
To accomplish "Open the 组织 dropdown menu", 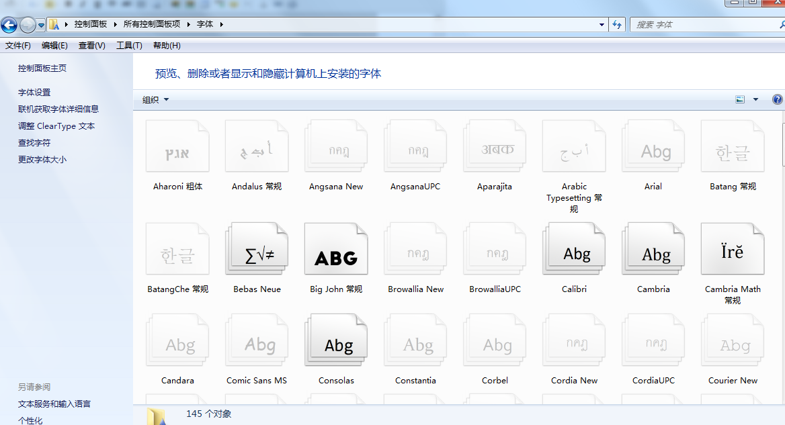I will (x=155, y=99).
